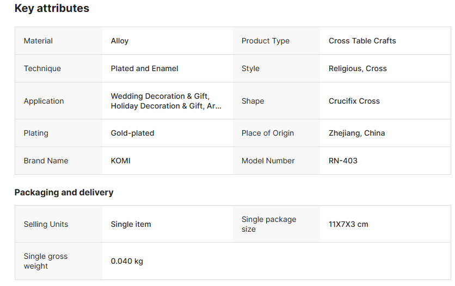Viewport: 455px width, 286px height.
Task: Select the Crucifix Cross shape value
Action: point(354,101)
